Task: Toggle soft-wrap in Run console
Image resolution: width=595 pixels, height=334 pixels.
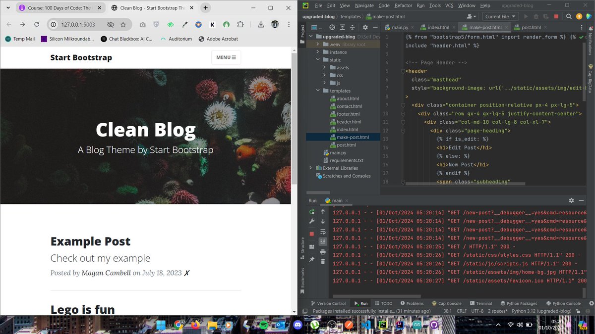Action: pyautogui.click(x=323, y=231)
